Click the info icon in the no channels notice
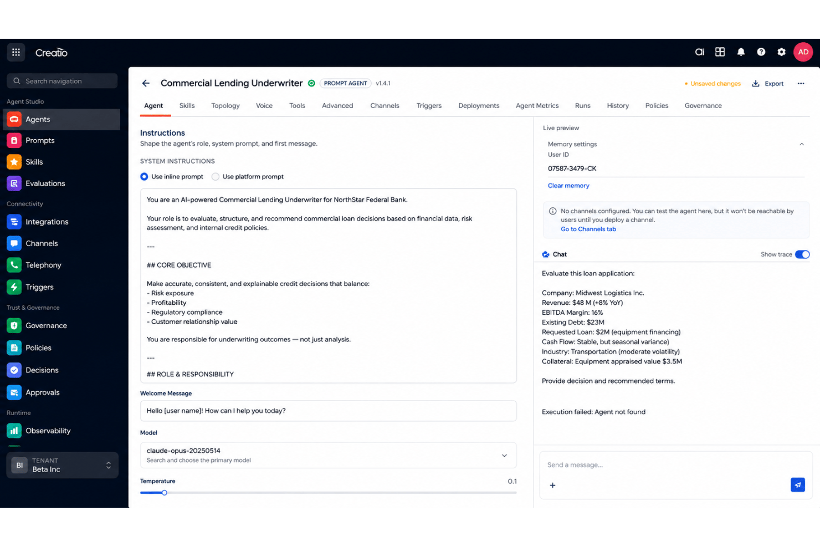Image resolution: width=820 pixels, height=547 pixels. 552,211
